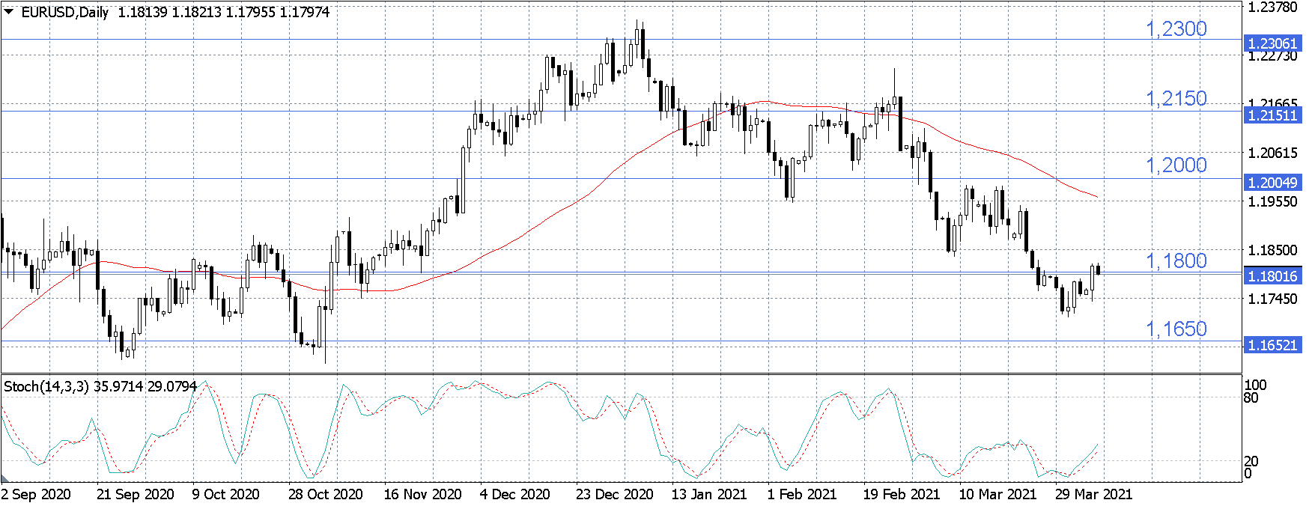
Task: Click the 4 Dec 2020 date label
Action: (515, 494)
